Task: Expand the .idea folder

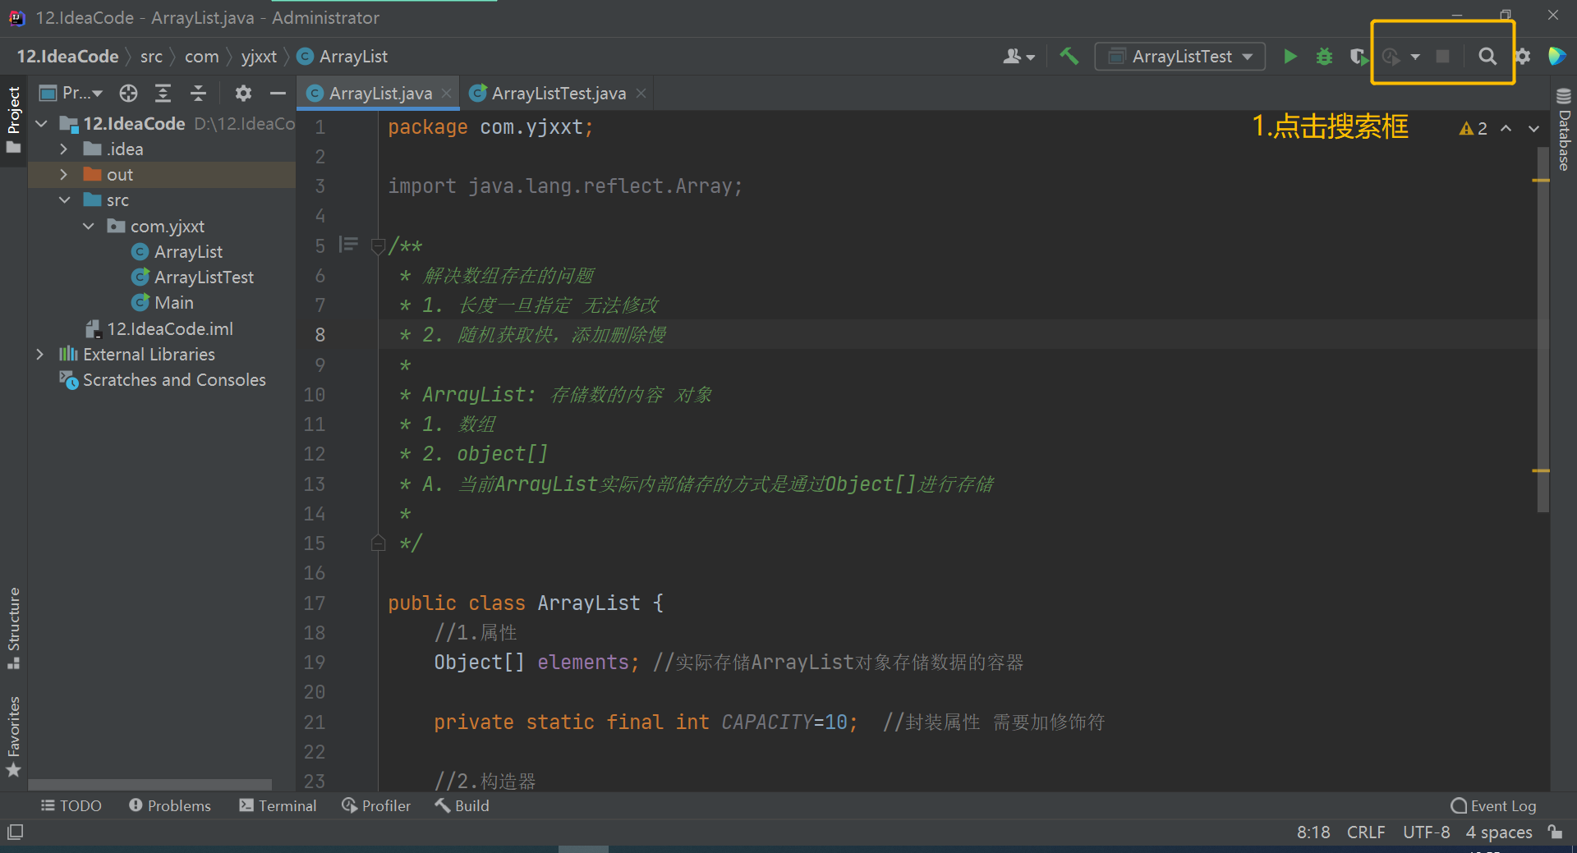Action: 63,149
